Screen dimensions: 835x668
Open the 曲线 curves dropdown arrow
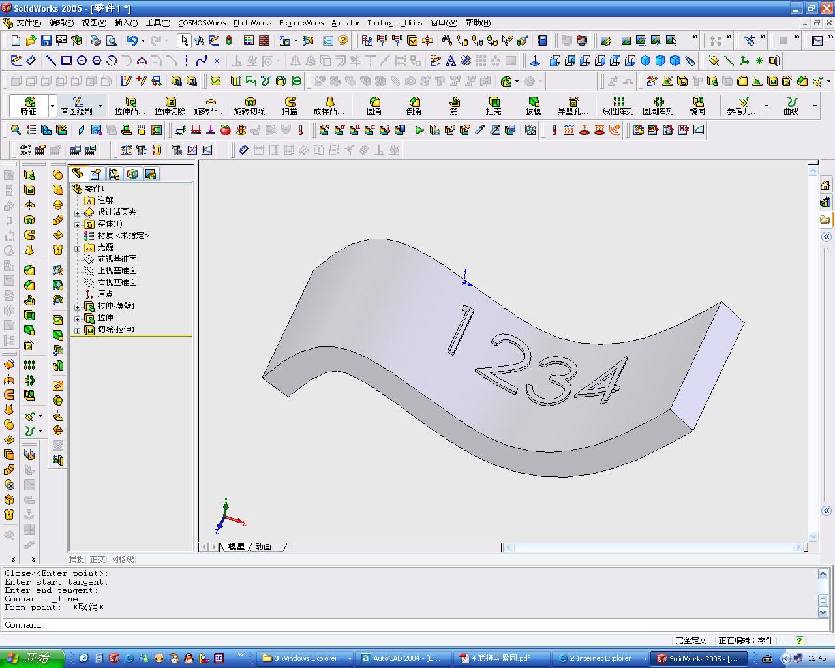[815, 106]
